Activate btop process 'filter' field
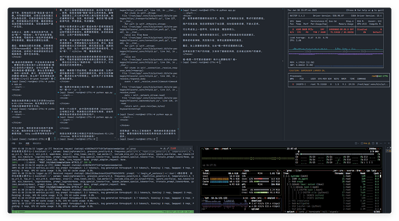Viewport: 399px width, 221px height. [298, 170]
